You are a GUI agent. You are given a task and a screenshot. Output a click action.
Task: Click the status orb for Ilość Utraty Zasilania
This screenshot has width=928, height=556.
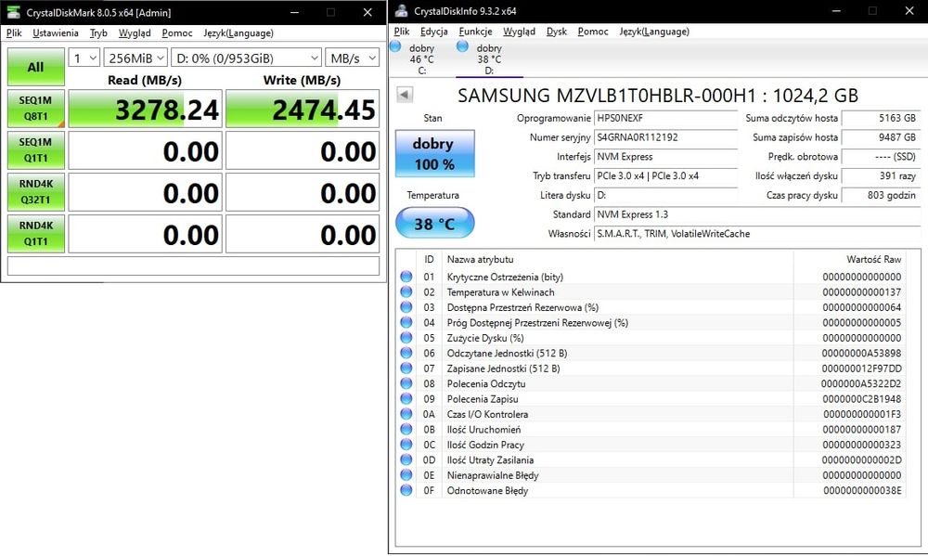coord(406,460)
